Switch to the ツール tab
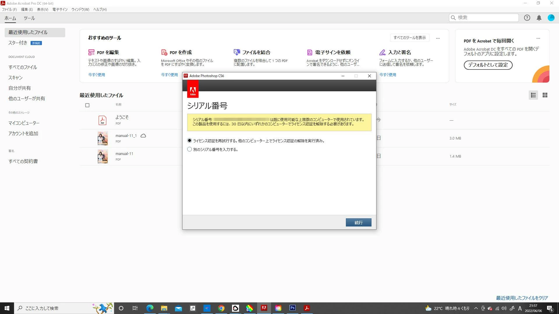Viewport: 559px width, 314px height. (29, 18)
